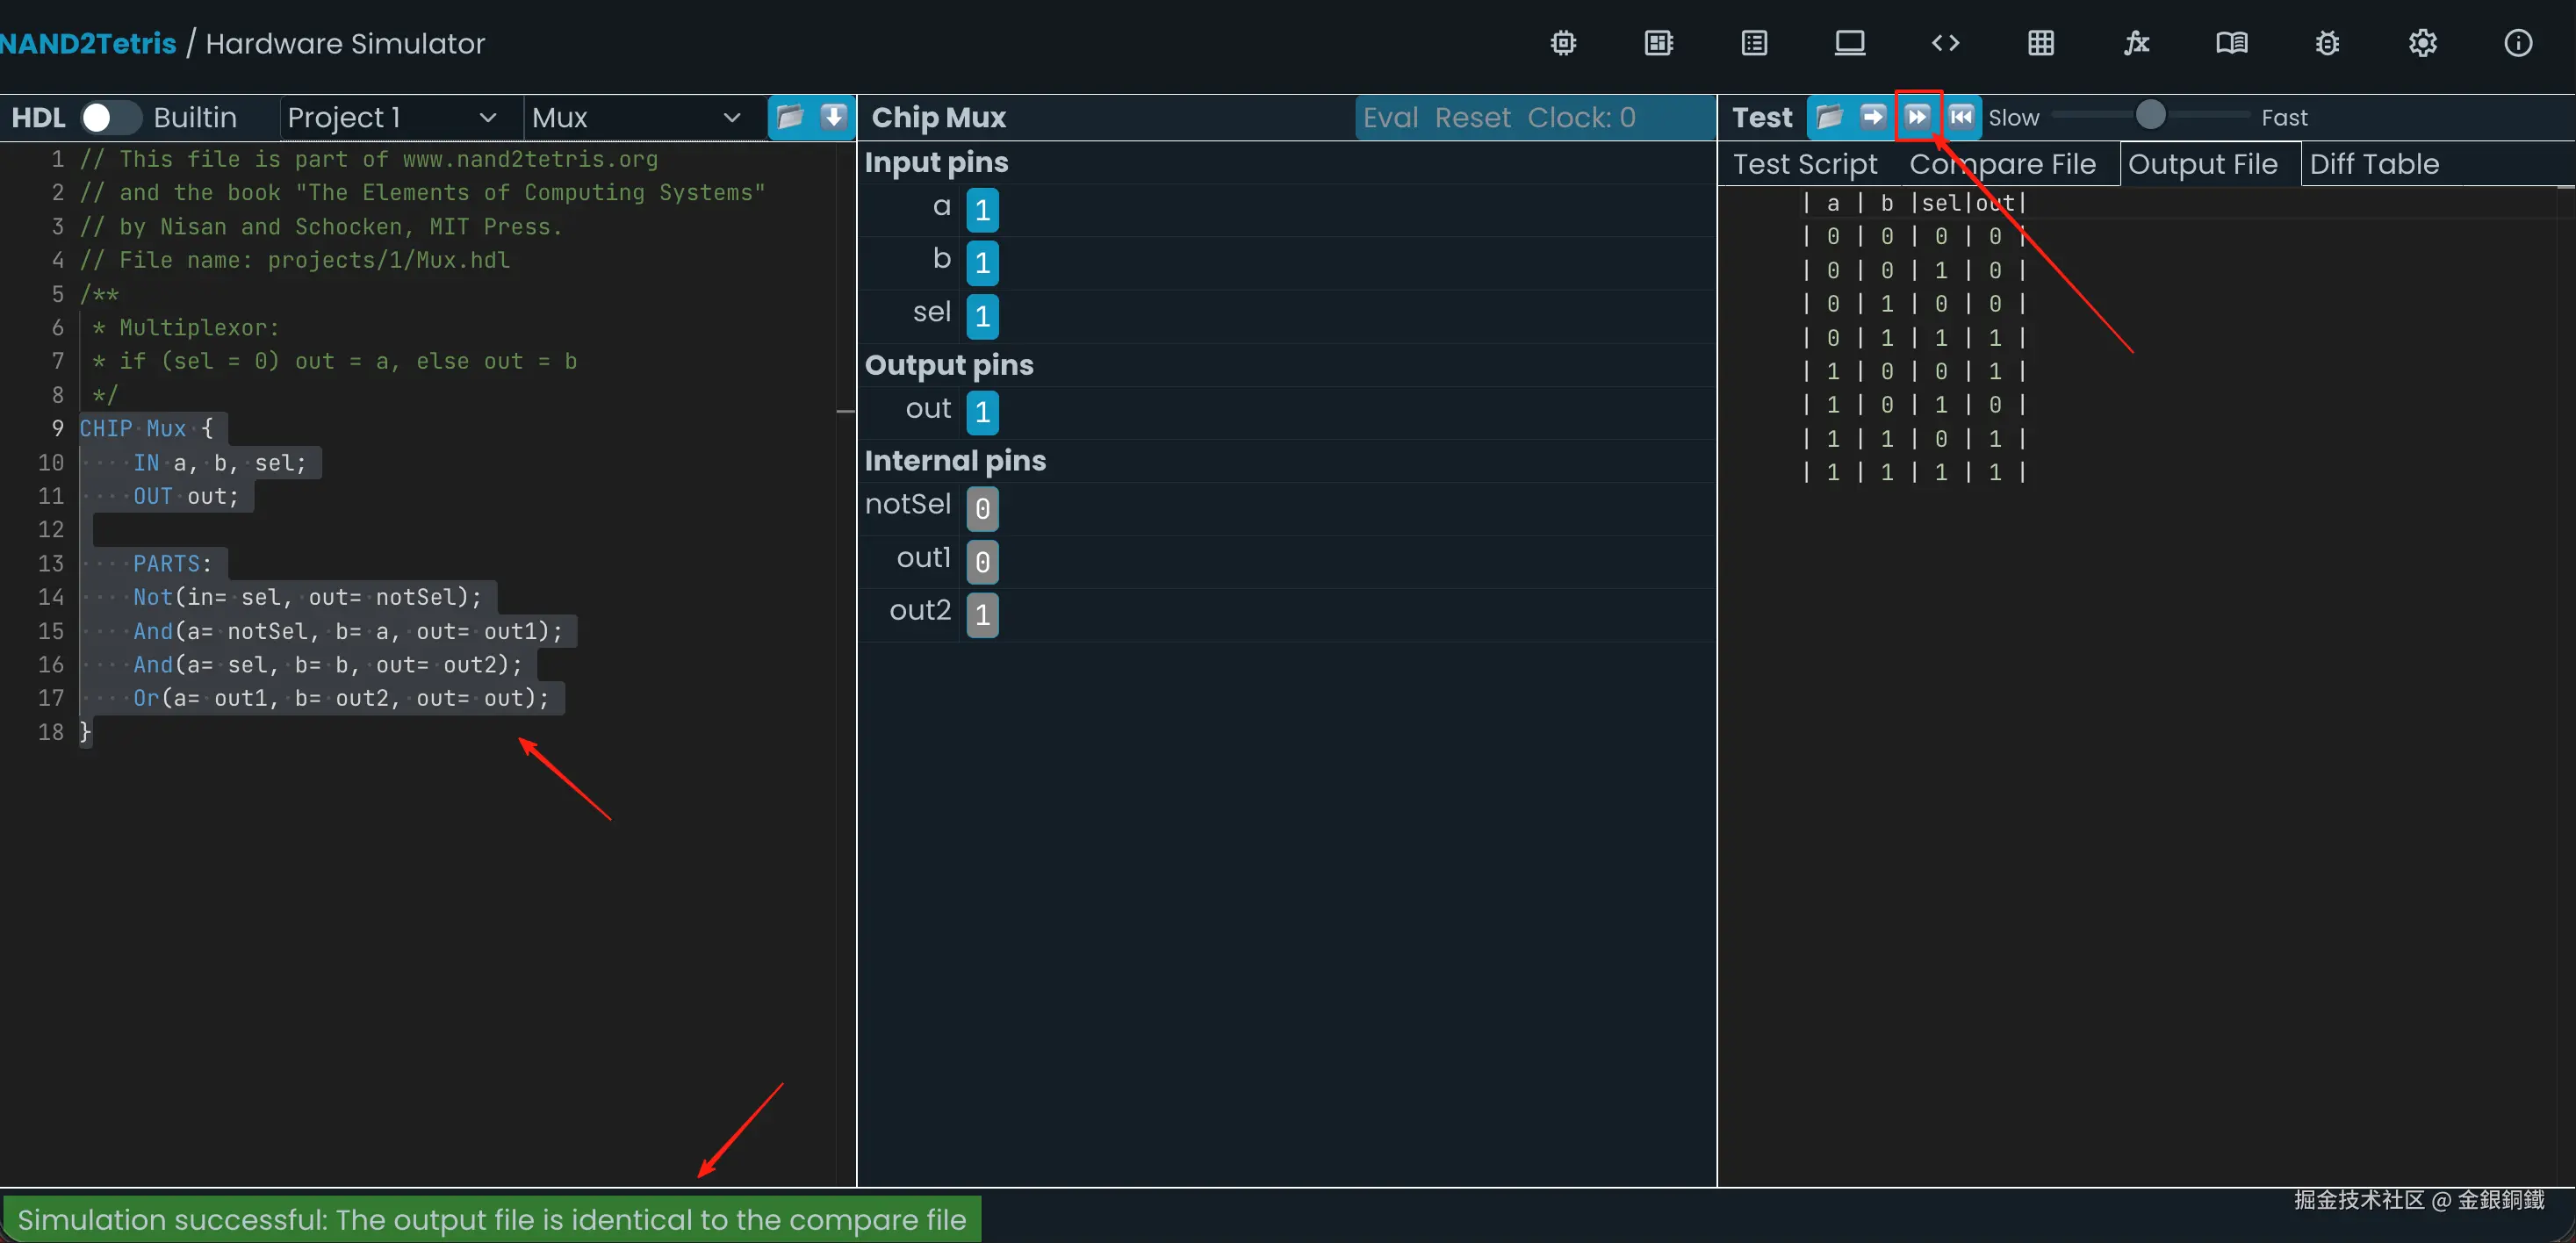This screenshot has width=2576, height=1243.
Task: Open the Assembler list icon
Action: pos(1754,43)
